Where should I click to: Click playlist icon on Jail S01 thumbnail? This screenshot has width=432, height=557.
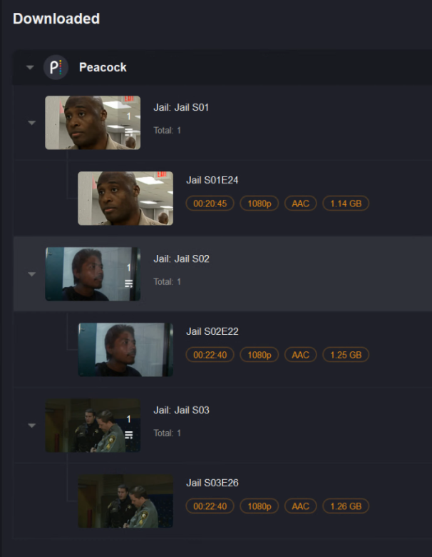129,132
